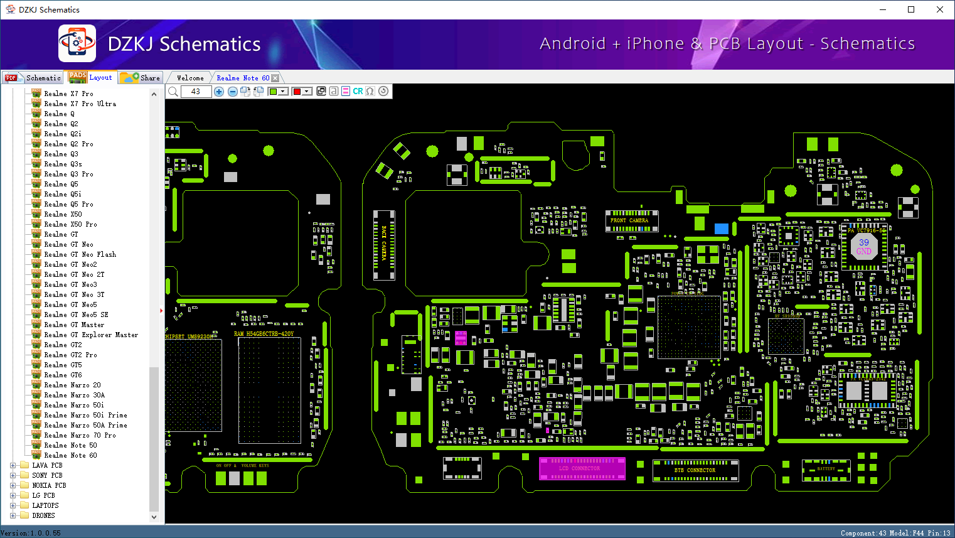Rotate the board layout counter-clockwise
This screenshot has height=538, width=955.
[x=258, y=92]
